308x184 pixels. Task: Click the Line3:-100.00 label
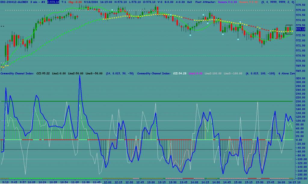point(233,73)
